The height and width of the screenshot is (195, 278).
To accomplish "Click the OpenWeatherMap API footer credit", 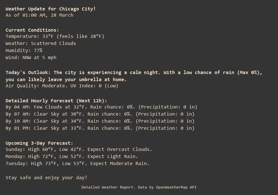I will point(139,187).
